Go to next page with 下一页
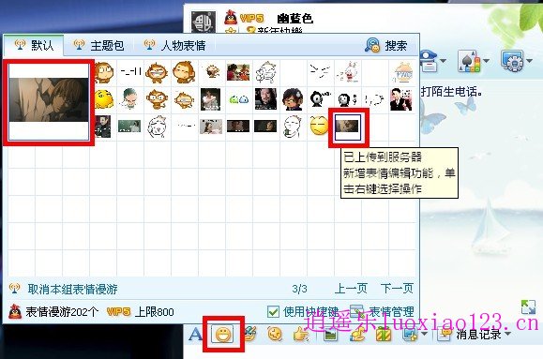This screenshot has height=359, width=543. (397, 288)
